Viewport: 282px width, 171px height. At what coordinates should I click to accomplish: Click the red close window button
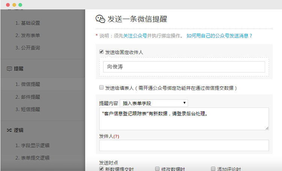(x=8, y=5)
